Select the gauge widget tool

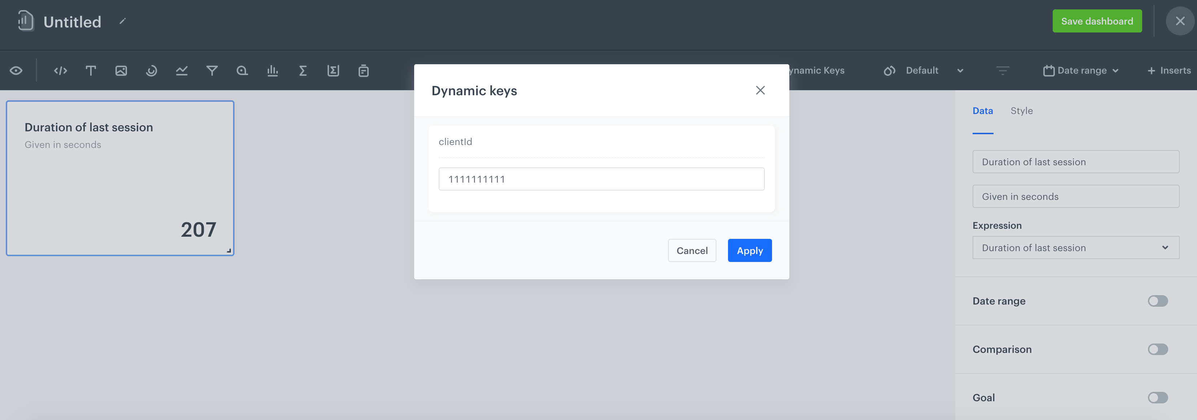tap(151, 71)
